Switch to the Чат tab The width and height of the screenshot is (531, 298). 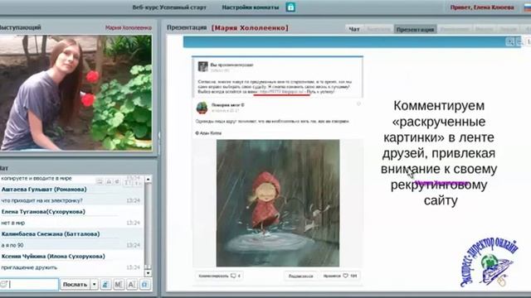tap(354, 29)
